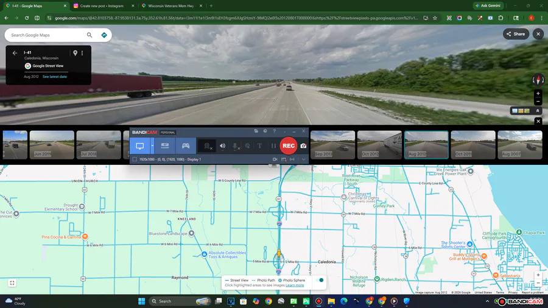Open File Explorer from taskbar

pos(331,301)
